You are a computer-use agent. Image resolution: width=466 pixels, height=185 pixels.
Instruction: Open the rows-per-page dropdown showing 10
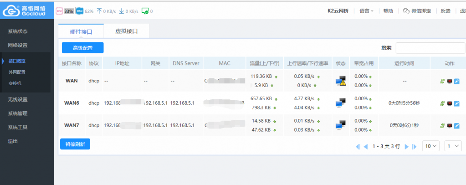430,146
